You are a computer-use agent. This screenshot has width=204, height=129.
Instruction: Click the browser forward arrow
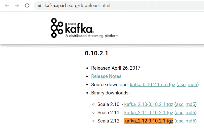point(17,6)
